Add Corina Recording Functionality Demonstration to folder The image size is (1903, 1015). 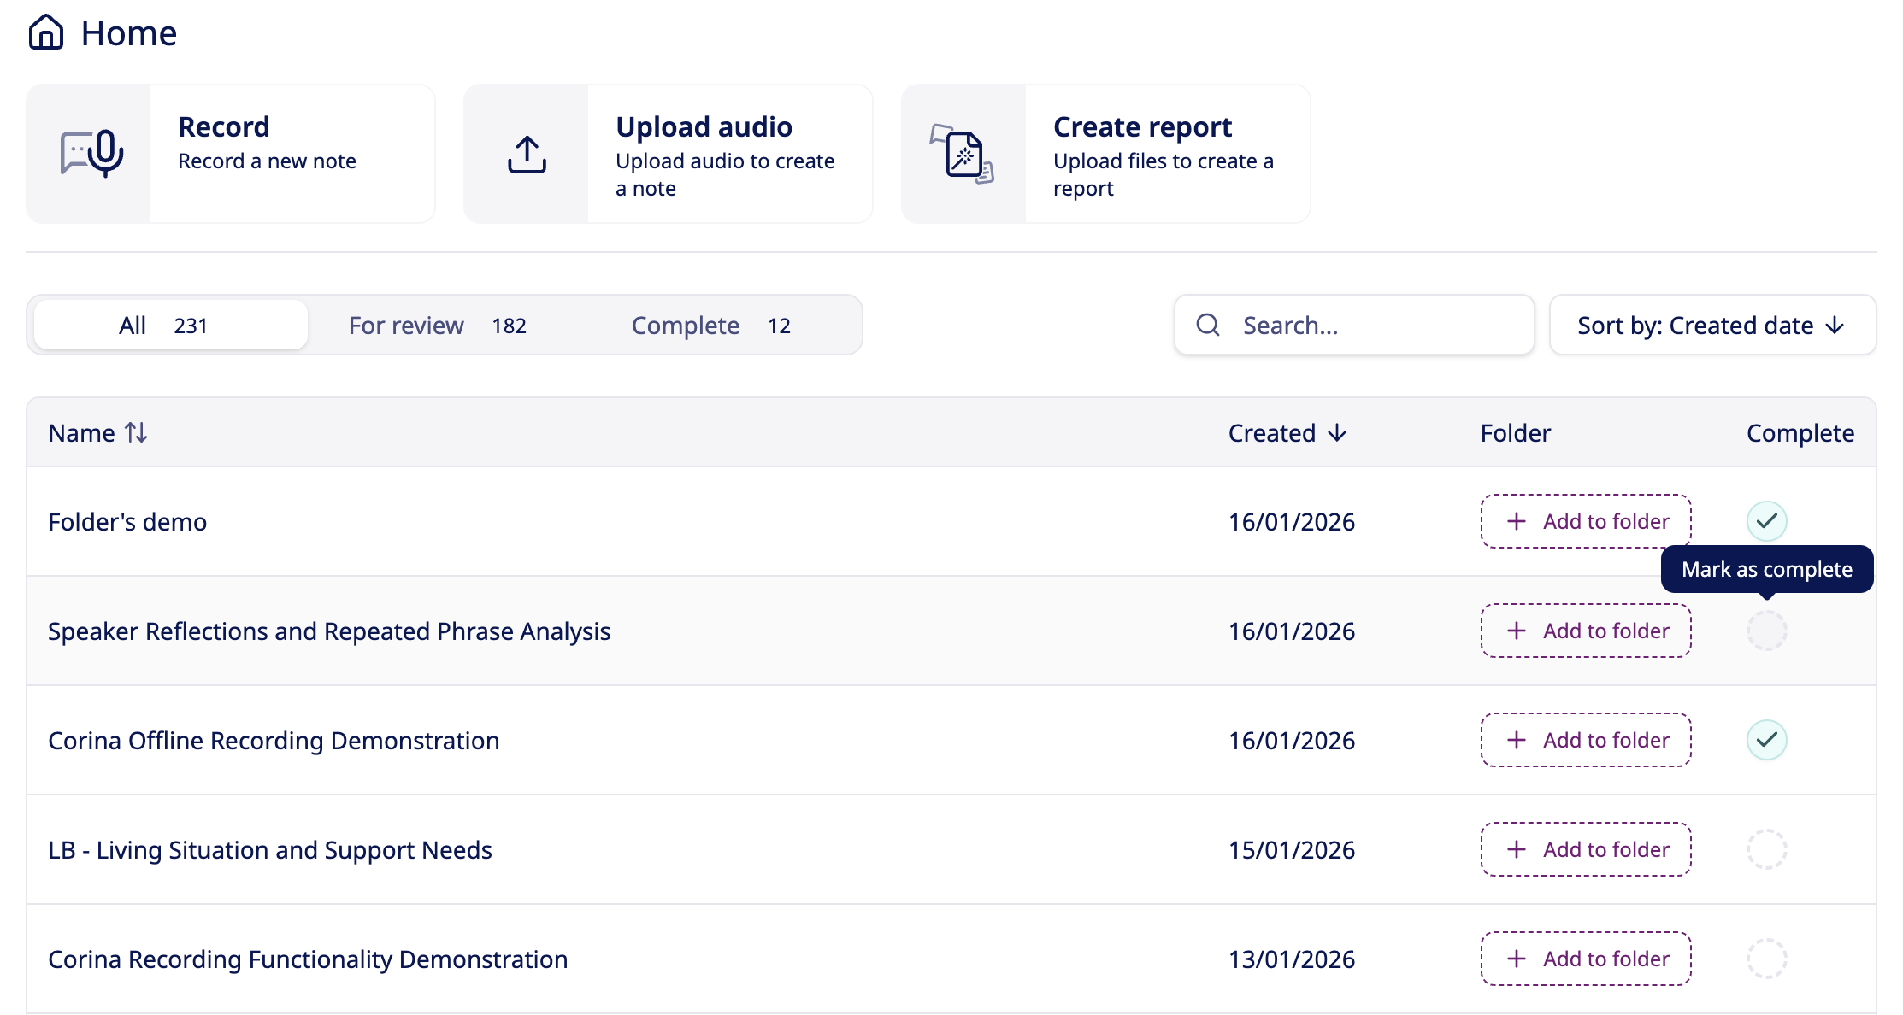point(1586,959)
